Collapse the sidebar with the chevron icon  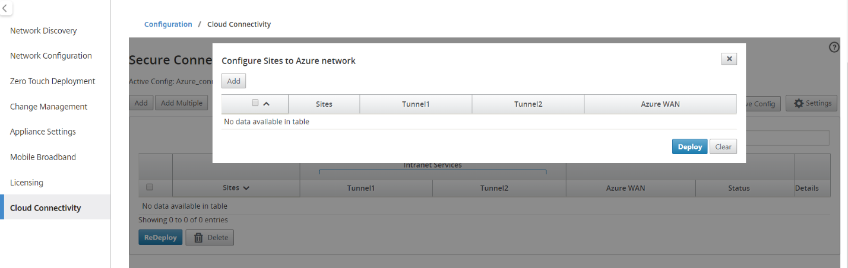(5, 8)
